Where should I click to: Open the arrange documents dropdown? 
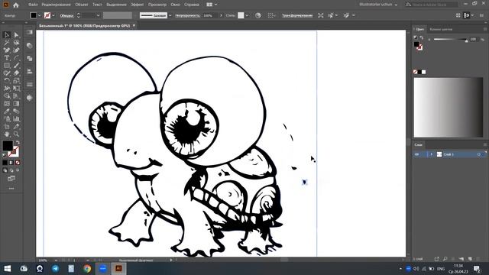(212, 5)
